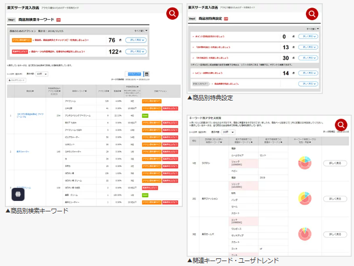This screenshot has width=354, height=266.
Task: Click the CSV download button above the table
Action: [16, 80]
